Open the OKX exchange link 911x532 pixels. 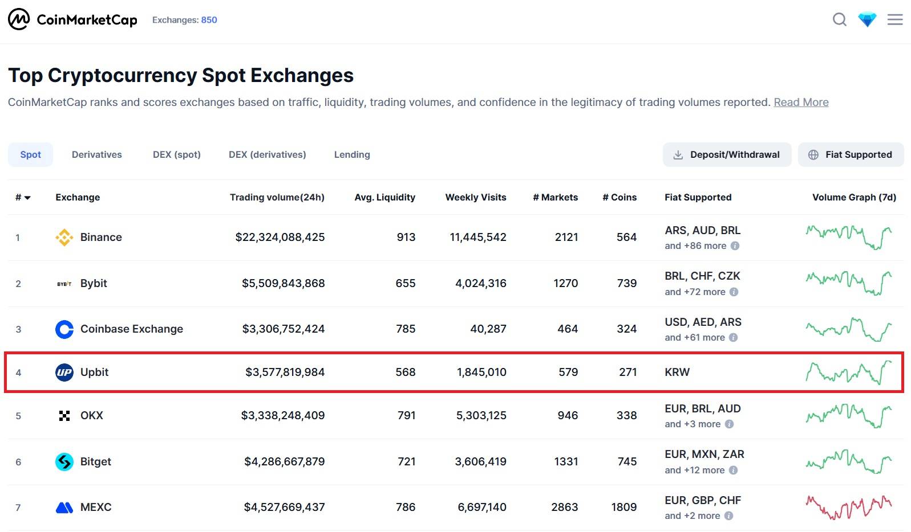[x=92, y=416]
